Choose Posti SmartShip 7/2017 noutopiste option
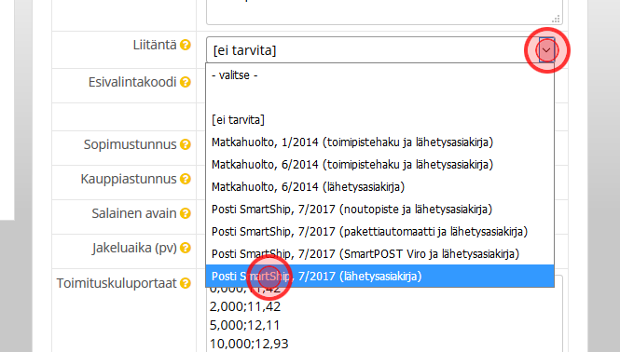The width and height of the screenshot is (620, 352). pos(379,209)
